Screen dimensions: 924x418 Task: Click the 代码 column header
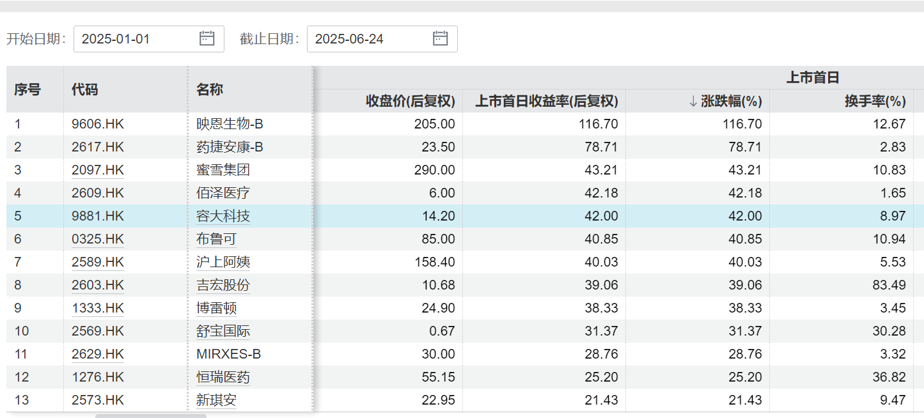(84, 89)
